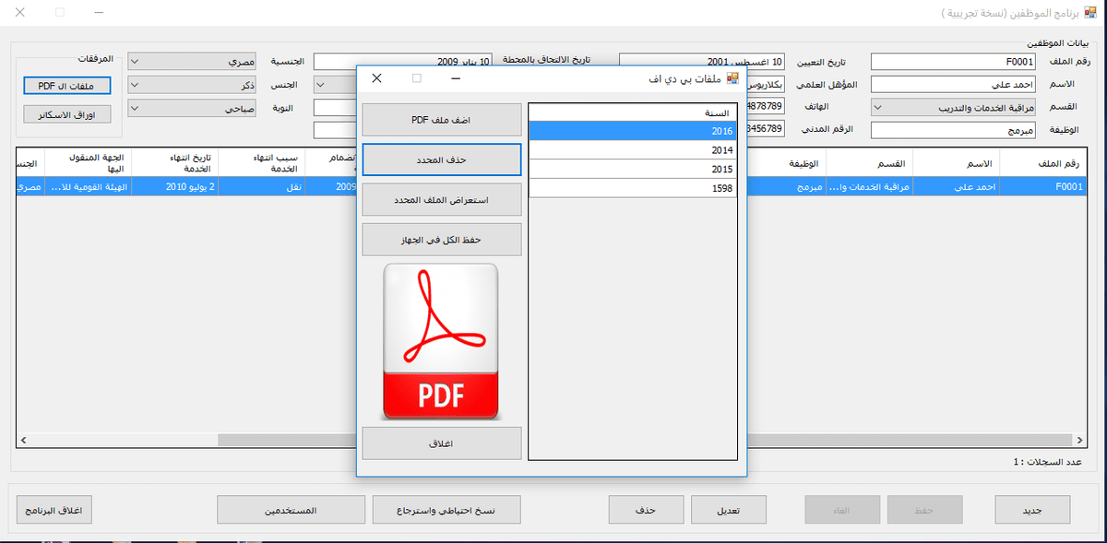The width and height of the screenshot is (1107, 543).
Task: Click the large PDF logo image
Action: click(440, 342)
